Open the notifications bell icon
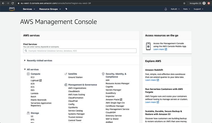Screen dimensions: 212x123 (166, 9)
